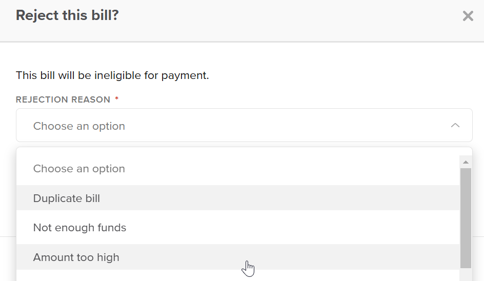Screen dimensions: 484x281
Task: Choose 'Duplicate bill' as rejection reason
Action: (67, 198)
